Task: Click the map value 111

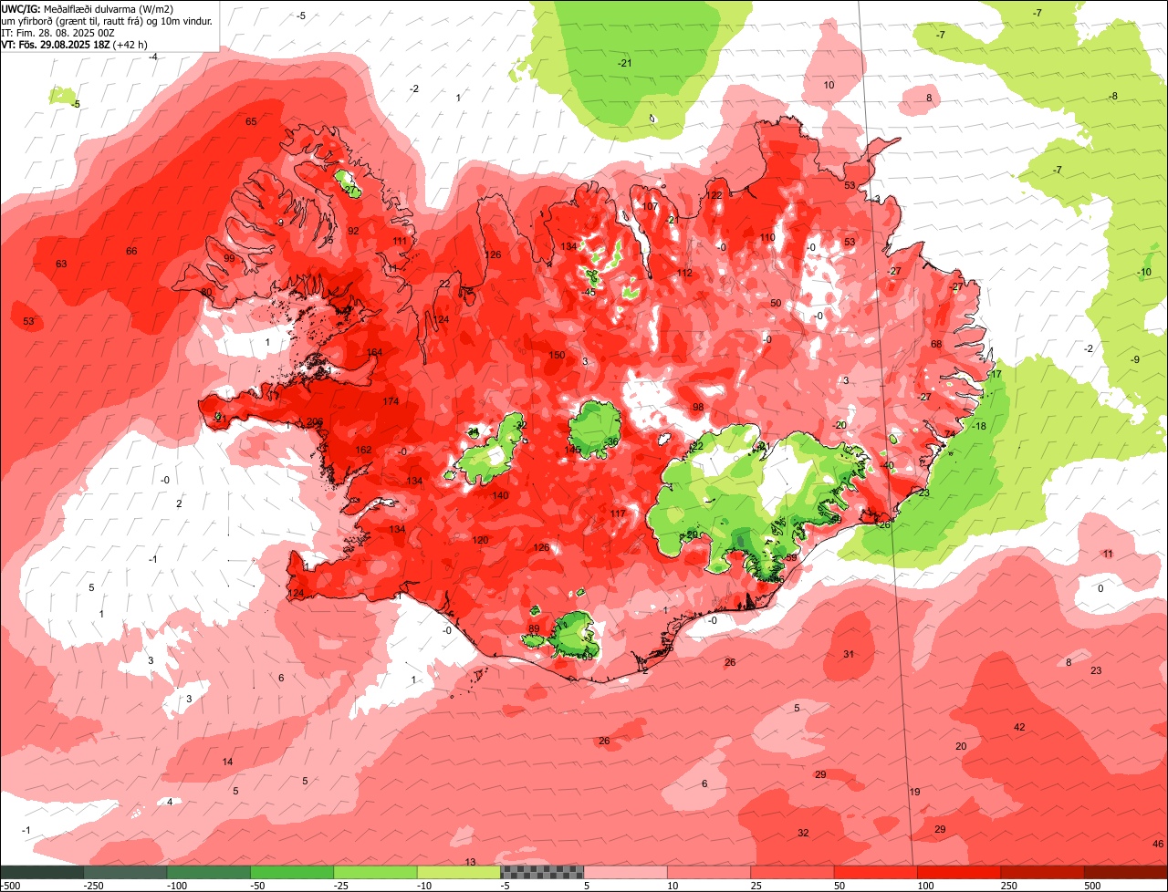Action: pyautogui.click(x=400, y=241)
